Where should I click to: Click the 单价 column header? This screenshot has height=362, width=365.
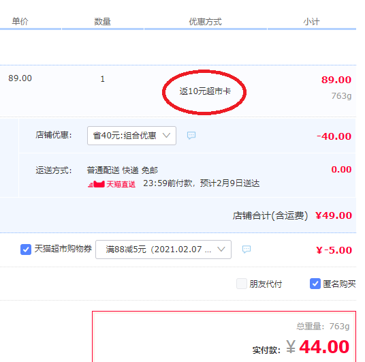click(x=20, y=21)
